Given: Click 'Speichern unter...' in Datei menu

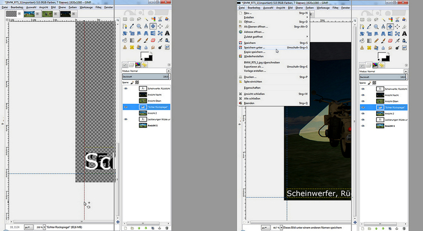Looking at the screenshot, I should pos(274,47).
